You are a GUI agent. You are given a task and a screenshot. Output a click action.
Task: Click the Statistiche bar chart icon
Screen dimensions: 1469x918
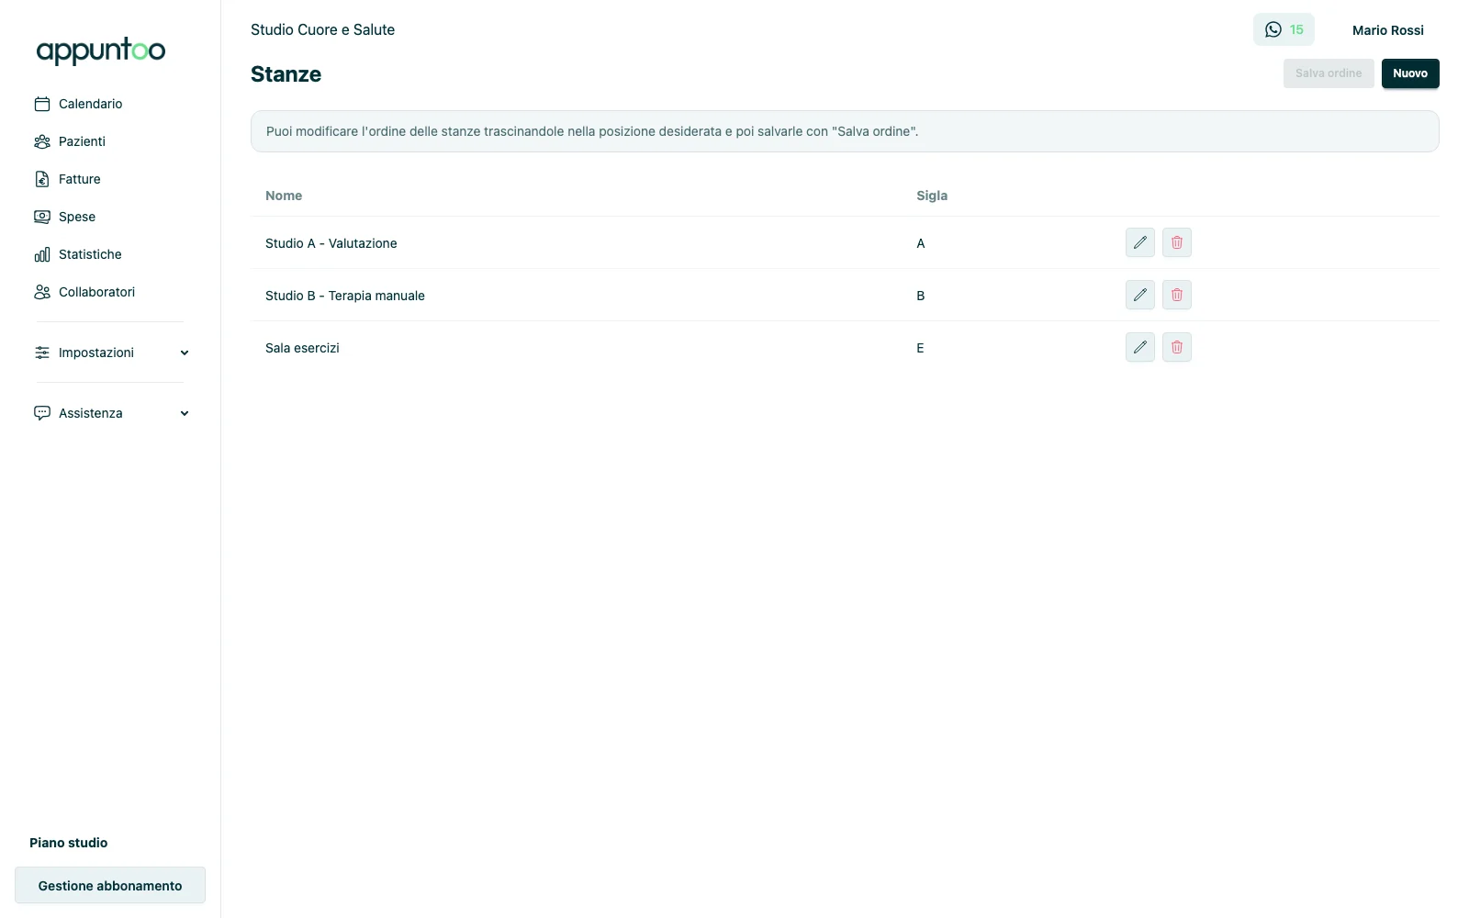[x=42, y=254]
